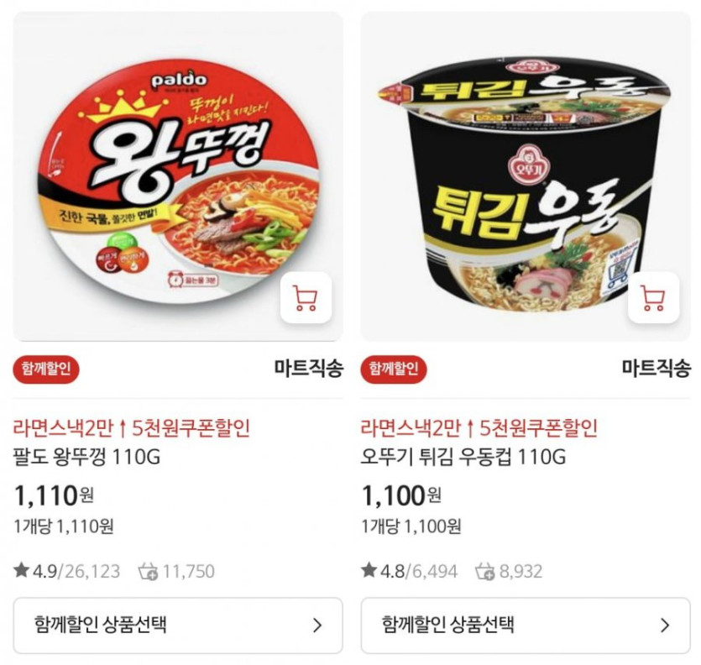The width and height of the screenshot is (701, 665).
Task: Click basket count icon showing 8,932
Action: [x=484, y=572]
